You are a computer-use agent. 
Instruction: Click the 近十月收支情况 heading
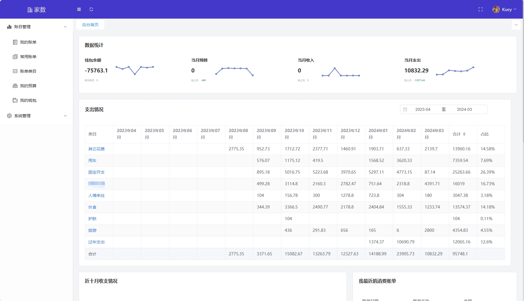click(x=101, y=281)
